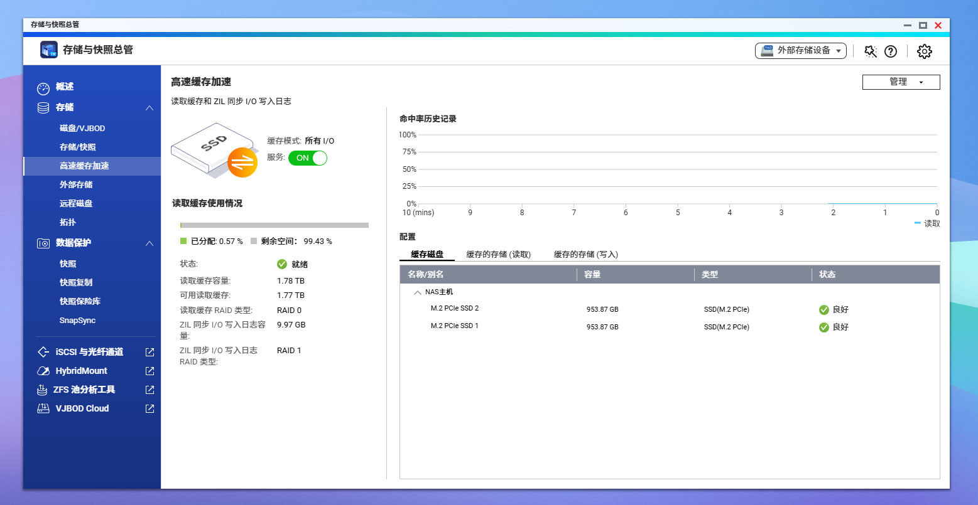The height and width of the screenshot is (505, 978).
Task: Open the 快照保险库 page
Action: pyautogui.click(x=80, y=302)
